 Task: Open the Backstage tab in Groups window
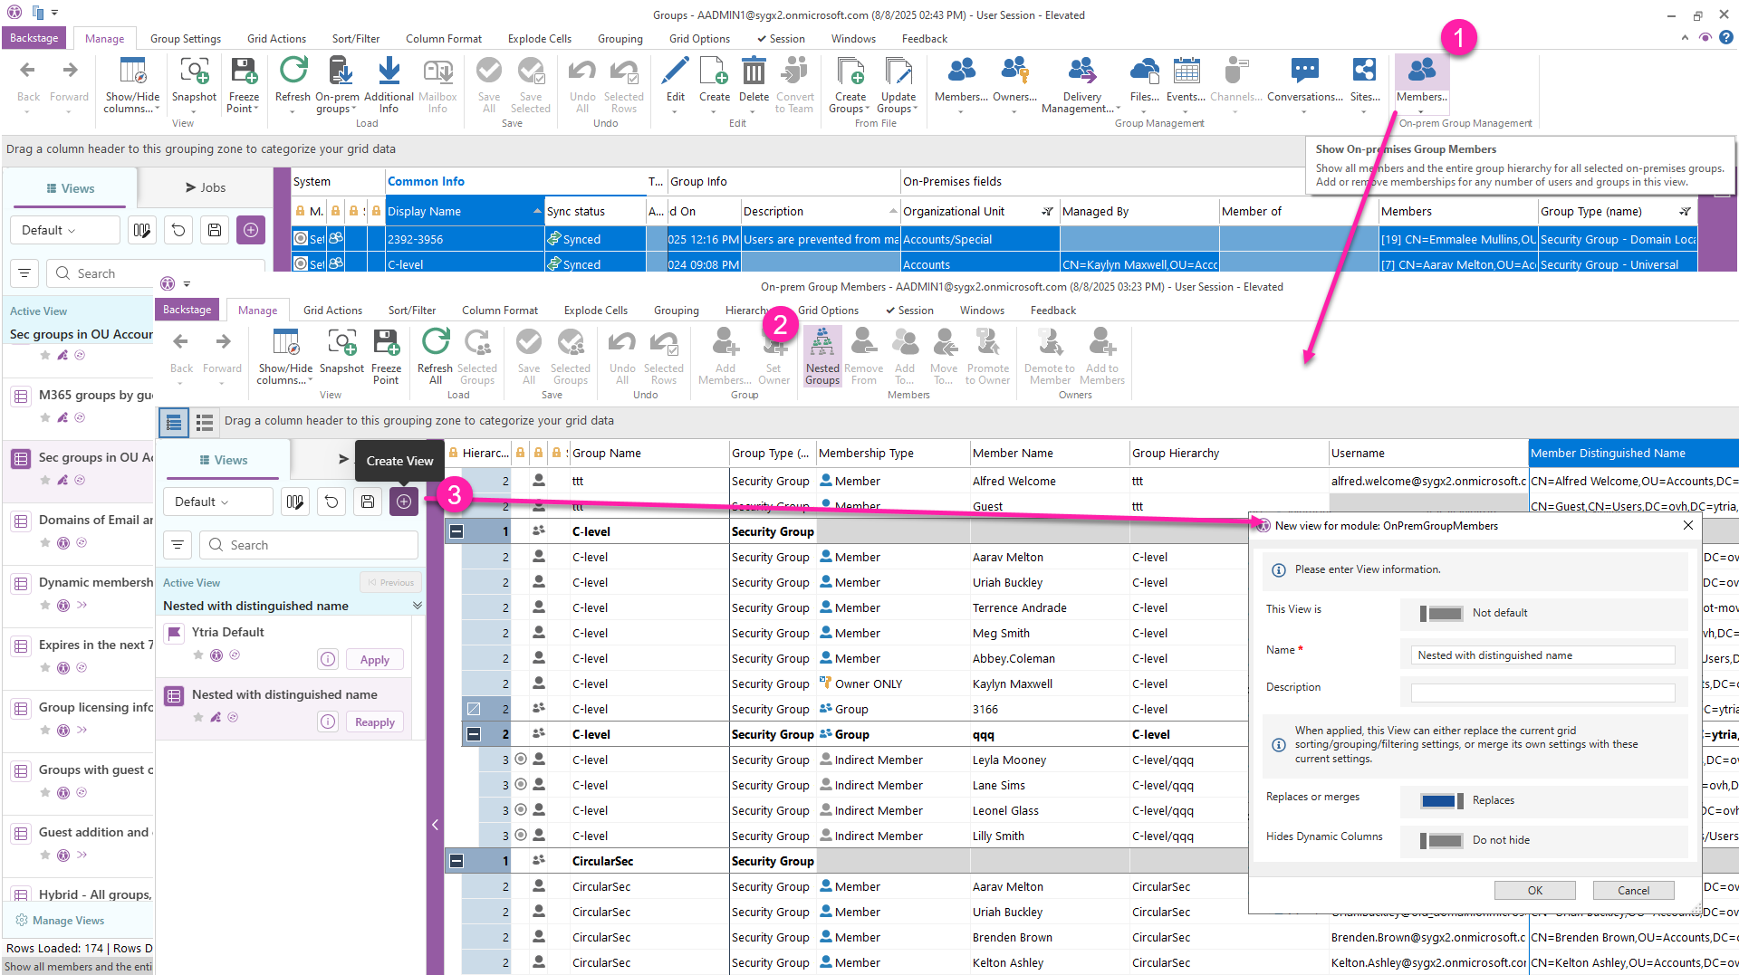pyautogui.click(x=34, y=38)
